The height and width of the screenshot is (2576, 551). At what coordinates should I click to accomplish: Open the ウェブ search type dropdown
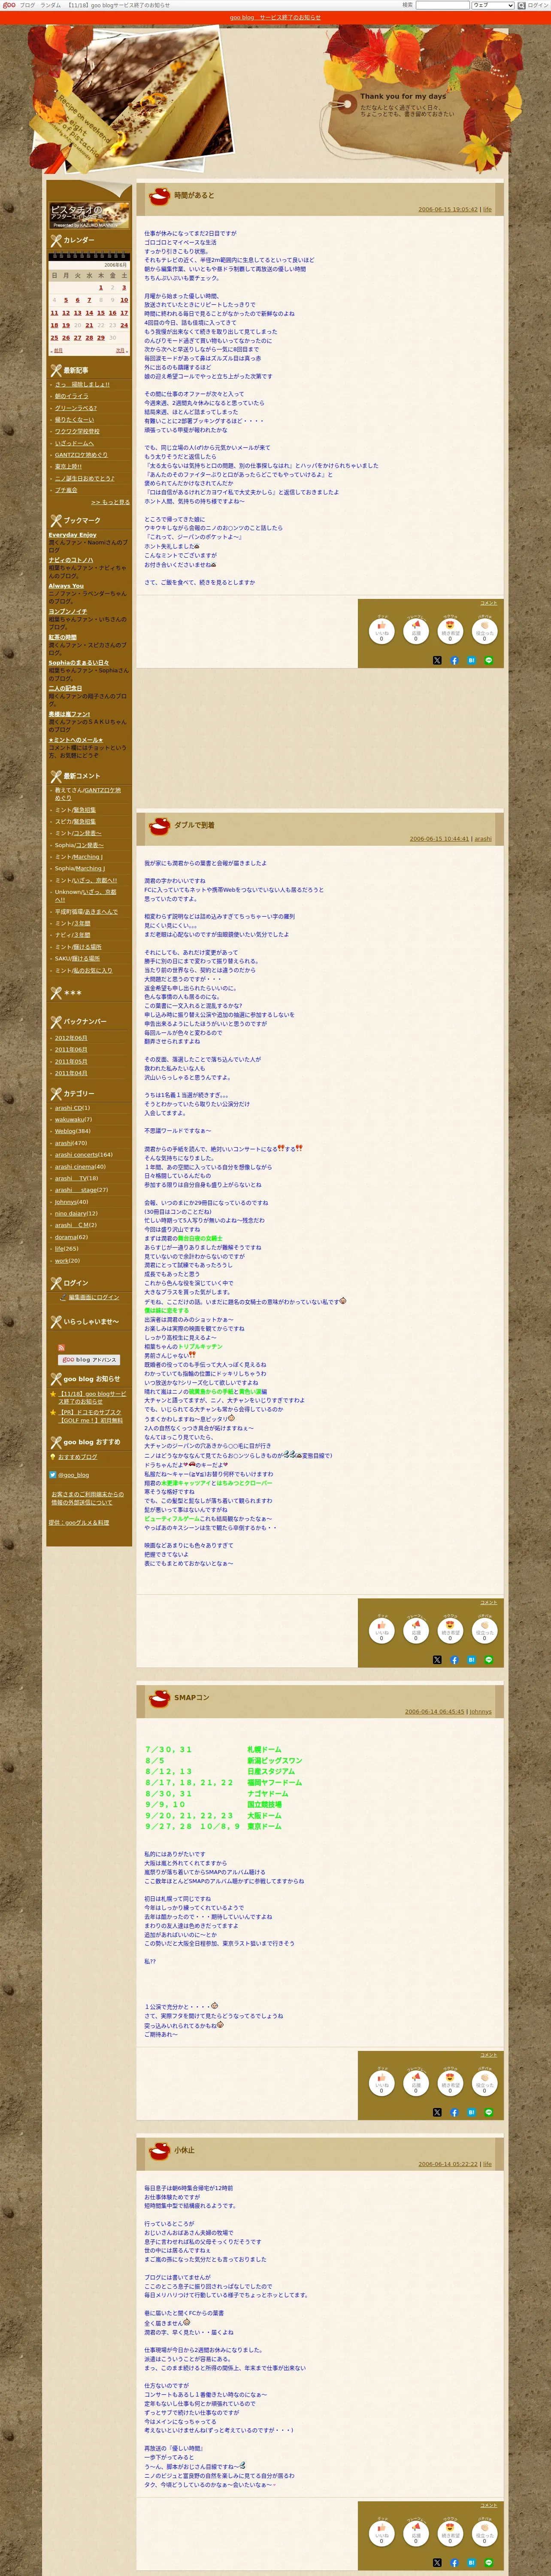coord(492,5)
